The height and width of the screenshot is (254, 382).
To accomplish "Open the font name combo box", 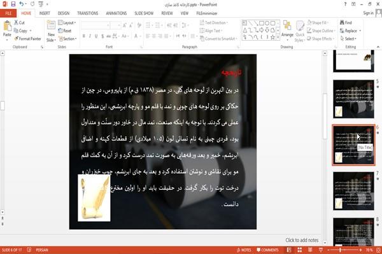I will coord(95,25).
